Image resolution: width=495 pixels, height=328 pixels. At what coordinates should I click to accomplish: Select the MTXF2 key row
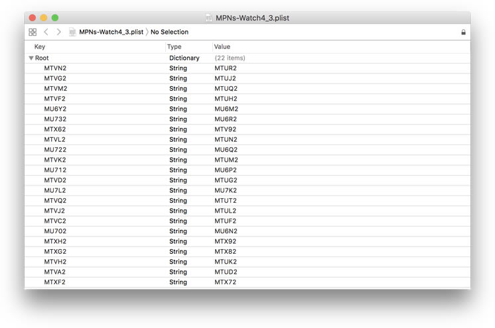pos(55,282)
